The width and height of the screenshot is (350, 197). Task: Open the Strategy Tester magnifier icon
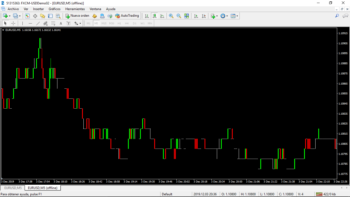click(x=58, y=16)
